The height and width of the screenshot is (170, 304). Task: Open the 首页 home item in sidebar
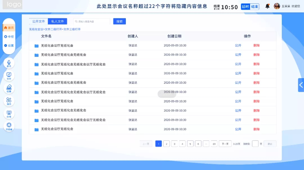point(9,28)
